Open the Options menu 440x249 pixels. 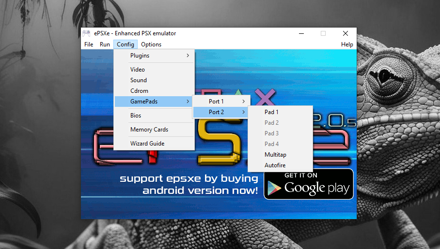(x=151, y=44)
